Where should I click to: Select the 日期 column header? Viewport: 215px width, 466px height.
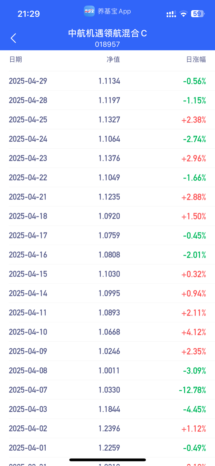tap(15, 59)
